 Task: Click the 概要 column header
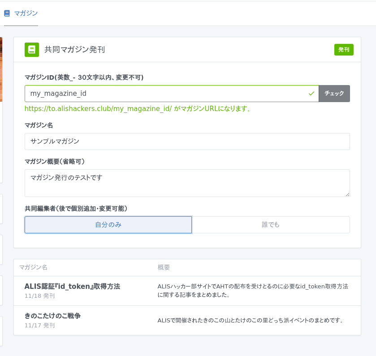point(164,267)
